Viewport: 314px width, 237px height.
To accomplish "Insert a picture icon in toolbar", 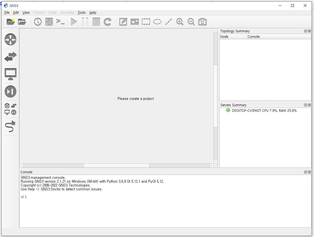I will (x=135, y=22).
